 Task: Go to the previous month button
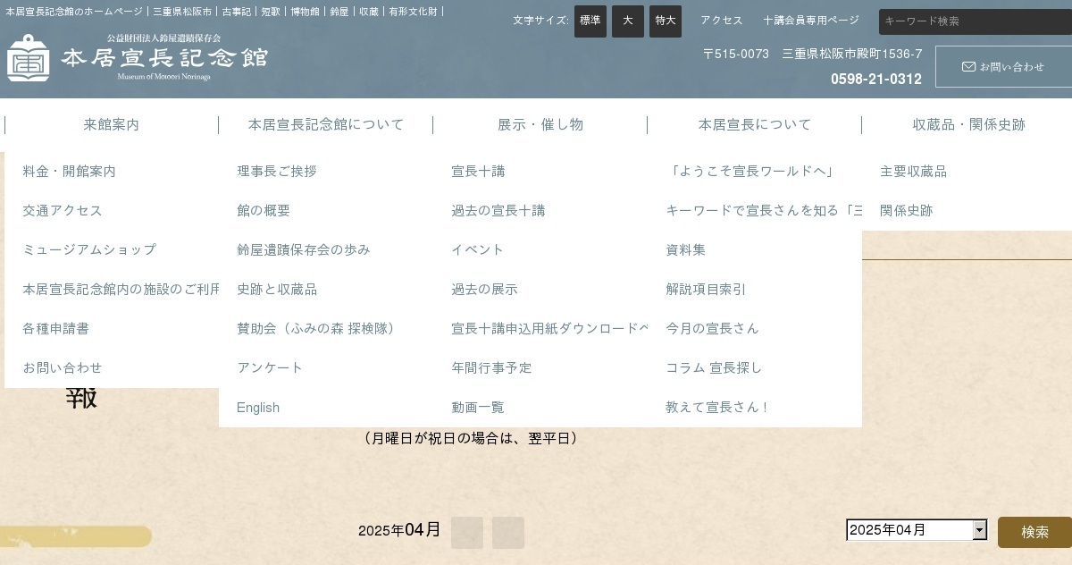click(466, 533)
